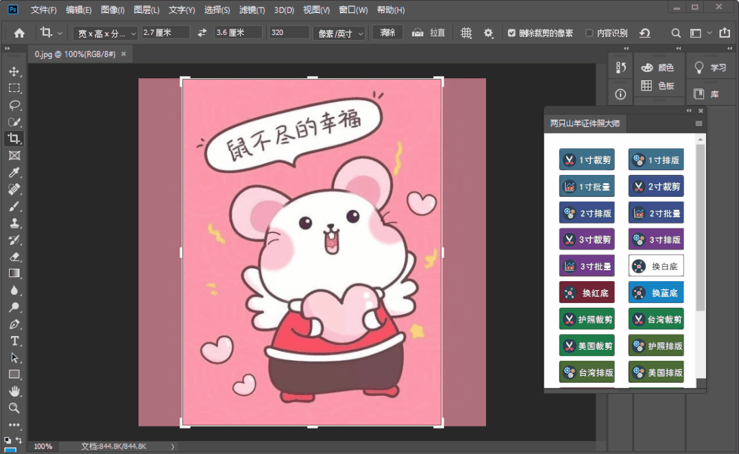Expand the crop ratio preset dropdown
The height and width of the screenshot is (454, 739).
pos(106,33)
